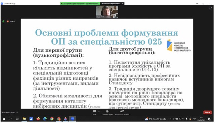Viewport: 215px width, 123px height.
Task: Open the Audio settings label
Action: point(8,113)
